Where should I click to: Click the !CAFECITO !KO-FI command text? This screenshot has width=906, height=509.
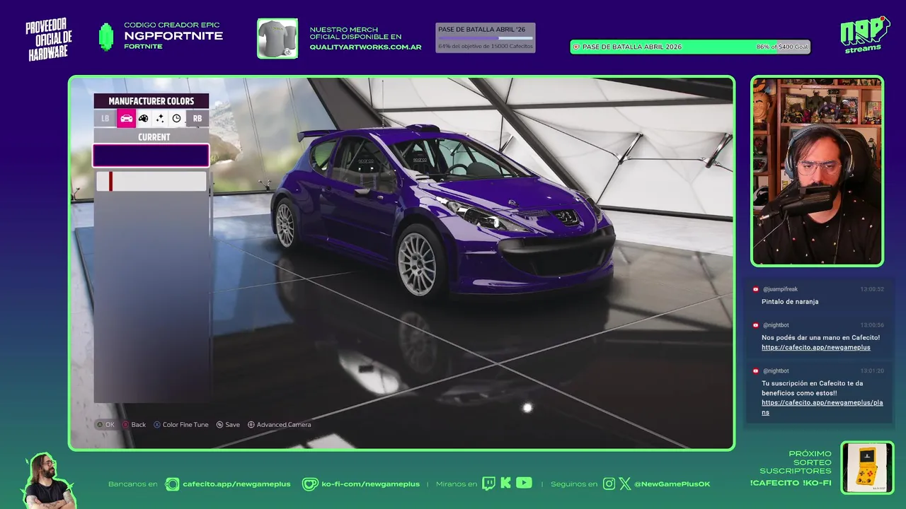click(x=791, y=483)
